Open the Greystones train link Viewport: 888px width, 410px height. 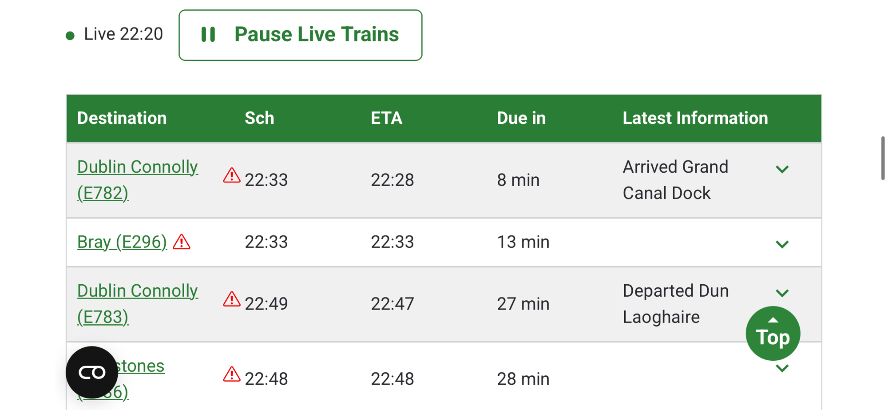coord(142,366)
